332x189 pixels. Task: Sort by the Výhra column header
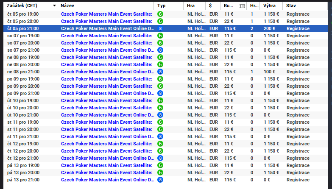(x=271, y=6)
